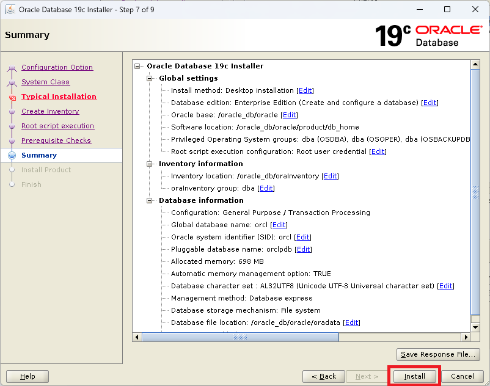Viewport: 490px width, 386px height.
Task: Click the Summary current step bullet icon
Action: 12,155
